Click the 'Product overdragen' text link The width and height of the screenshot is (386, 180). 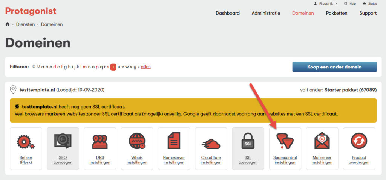pos(359,160)
